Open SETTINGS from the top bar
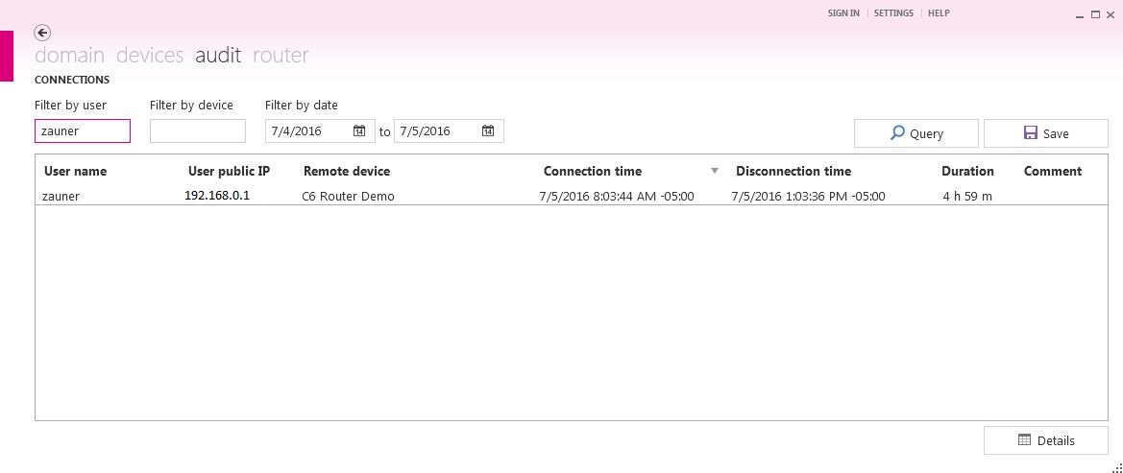This screenshot has height=473, width=1123. click(893, 12)
